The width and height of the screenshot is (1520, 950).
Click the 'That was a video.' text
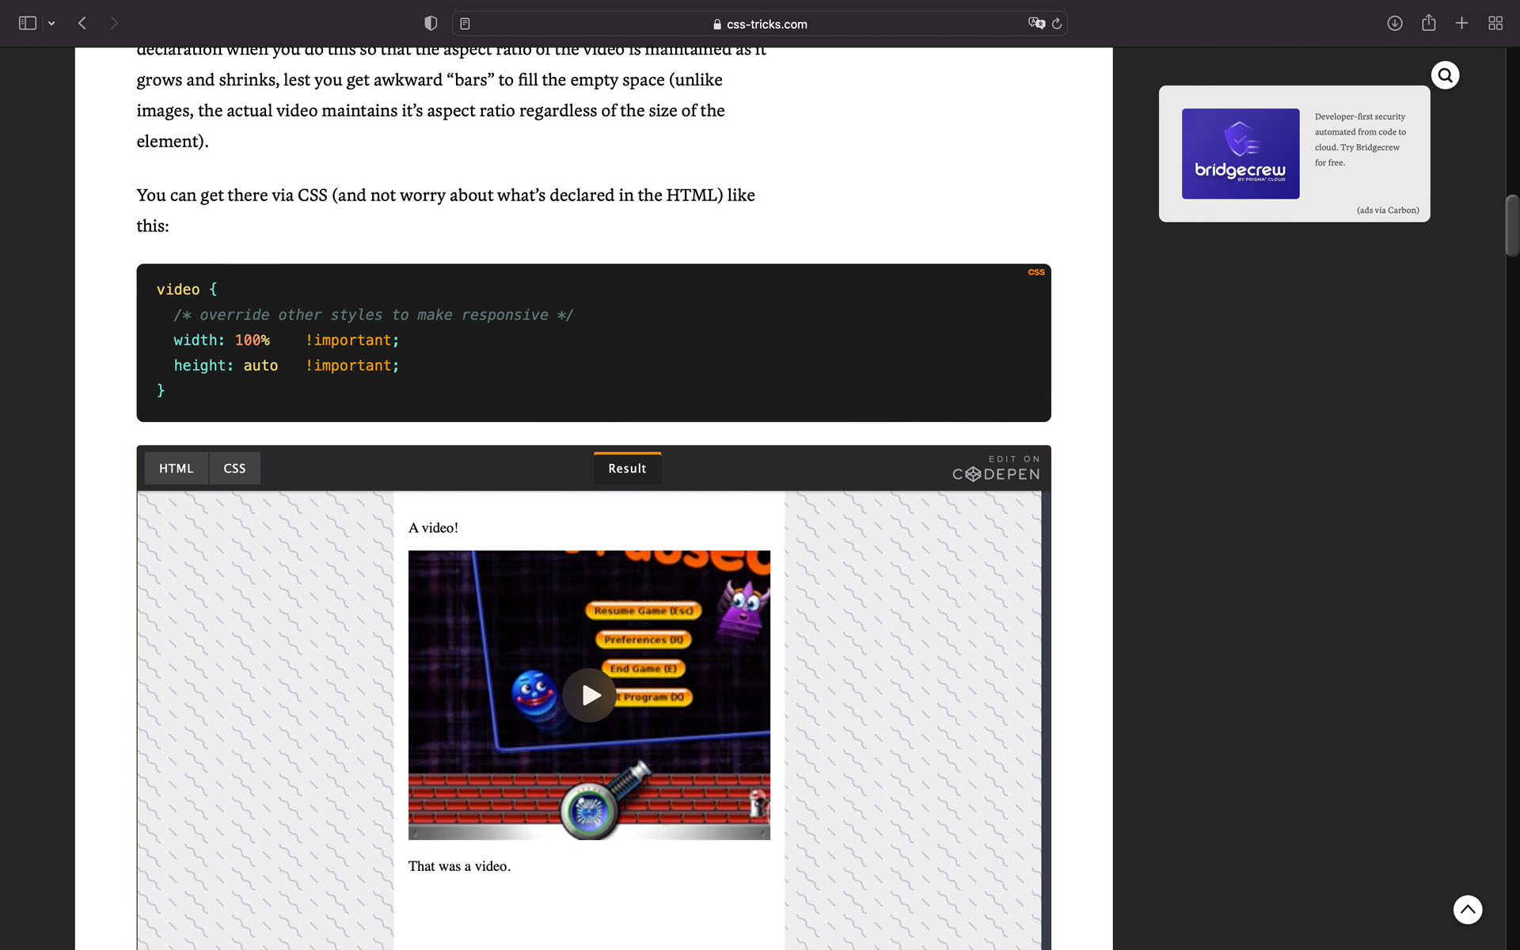coord(459,866)
